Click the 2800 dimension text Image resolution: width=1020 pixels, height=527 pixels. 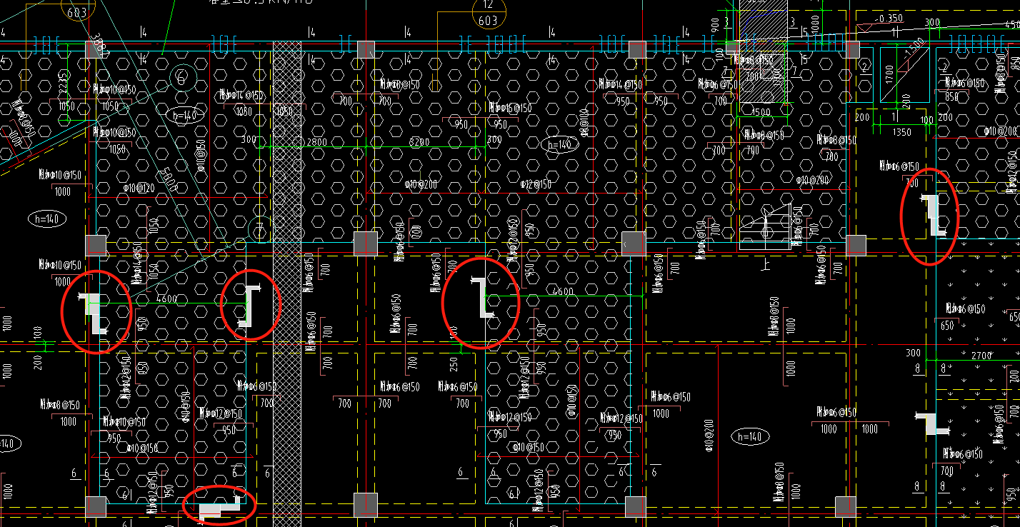click(x=316, y=142)
